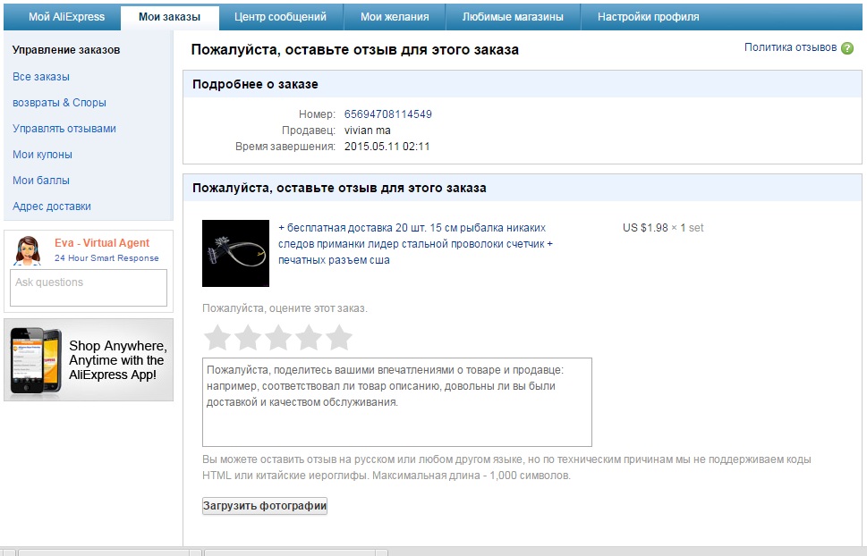Click the green question mark help icon
867x556 pixels.
(x=847, y=48)
